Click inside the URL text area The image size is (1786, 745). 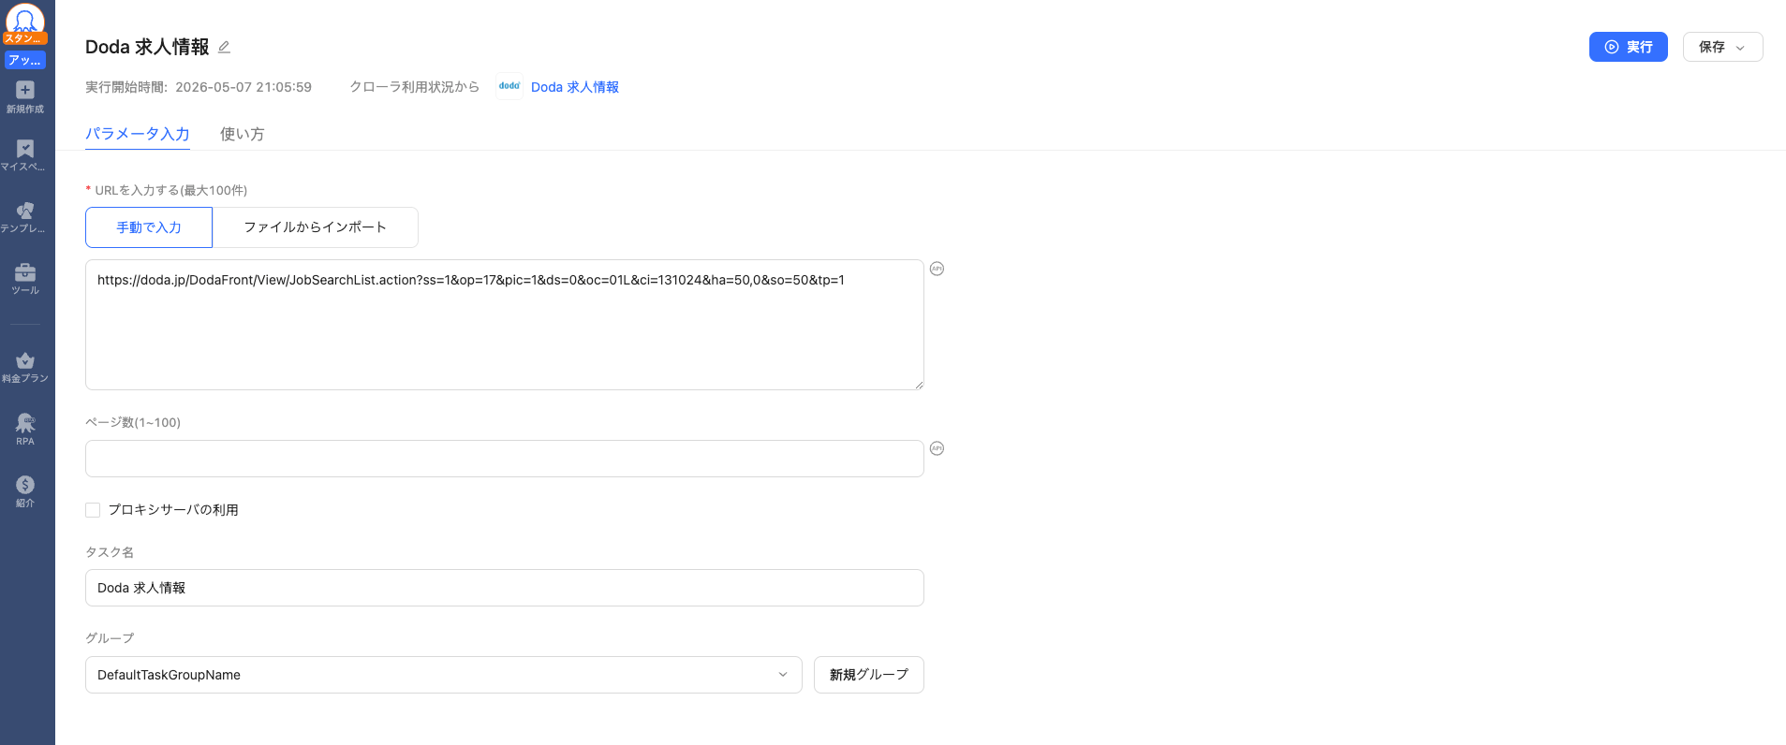coord(505,325)
